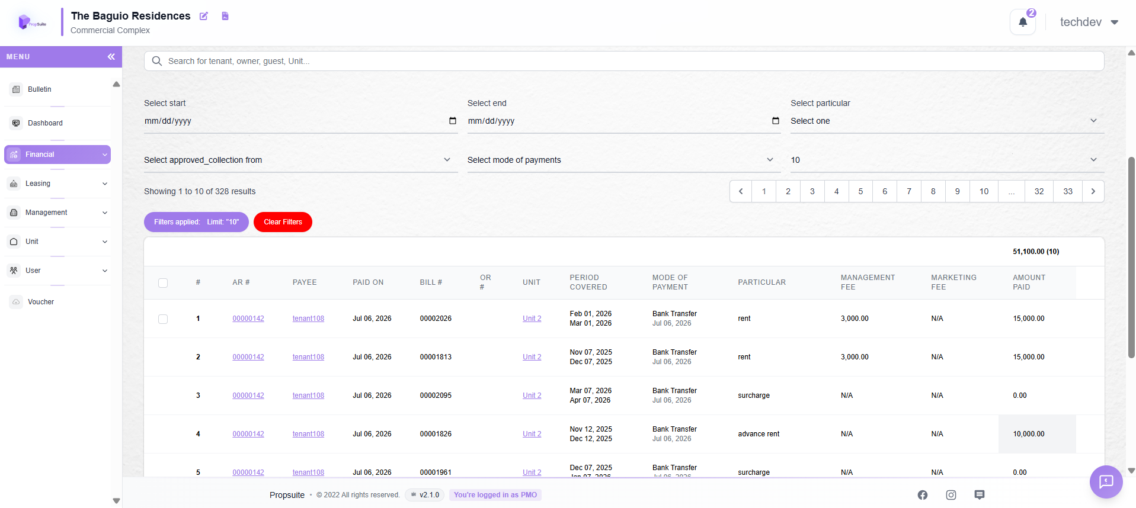Go to results page 33
Screen dimensions: 1136x508
pos(1068,191)
